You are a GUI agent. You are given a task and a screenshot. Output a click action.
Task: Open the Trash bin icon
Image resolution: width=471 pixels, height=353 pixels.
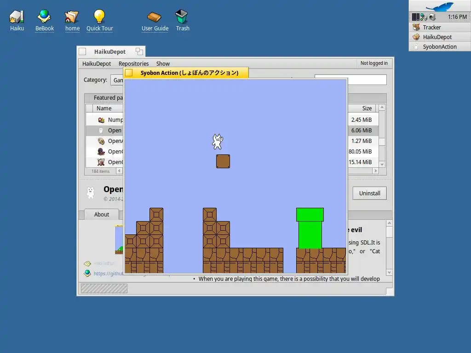pos(182,20)
